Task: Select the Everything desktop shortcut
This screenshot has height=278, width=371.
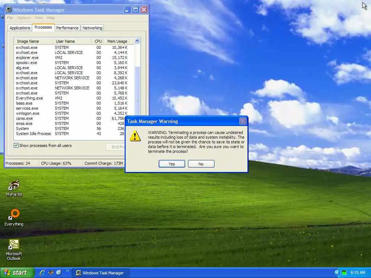Action: pyautogui.click(x=14, y=218)
